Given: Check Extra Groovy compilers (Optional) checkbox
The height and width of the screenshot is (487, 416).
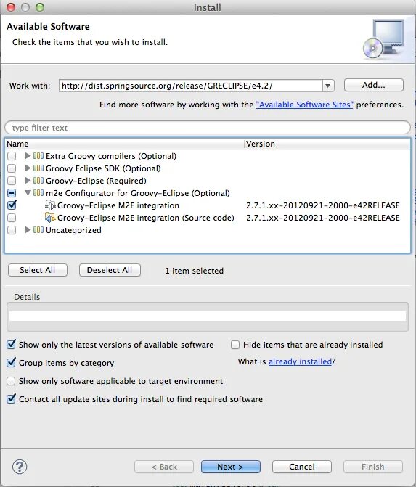Looking at the screenshot, I should click(x=12, y=156).
